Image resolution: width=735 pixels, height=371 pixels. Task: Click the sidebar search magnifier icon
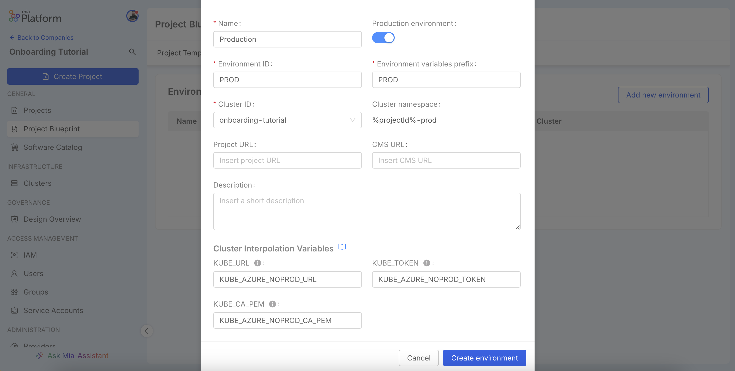(x=132, y=52)
